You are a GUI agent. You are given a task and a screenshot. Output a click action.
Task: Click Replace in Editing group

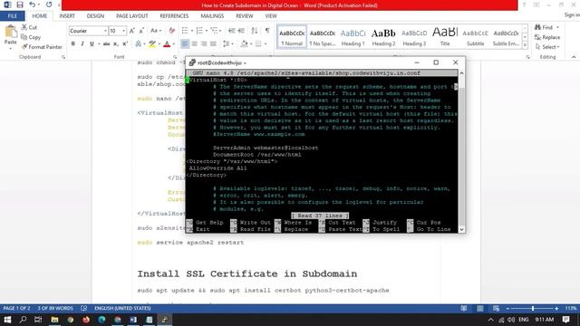click(547, 37)
